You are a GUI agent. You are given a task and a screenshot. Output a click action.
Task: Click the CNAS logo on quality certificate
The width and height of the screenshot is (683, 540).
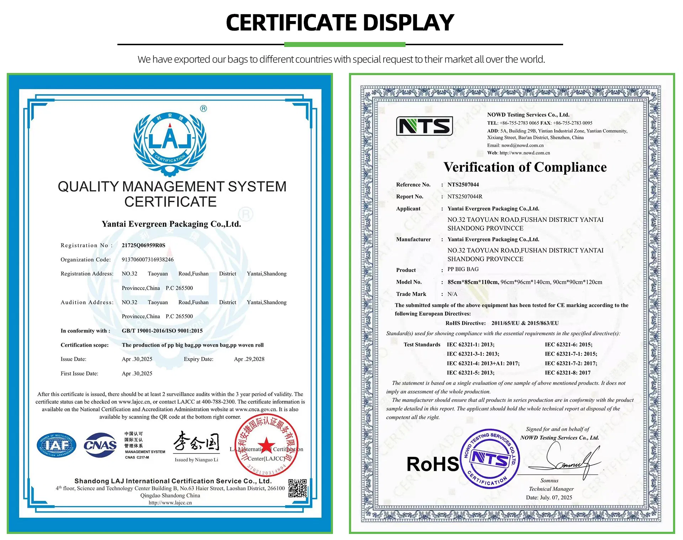pos(100,445)
